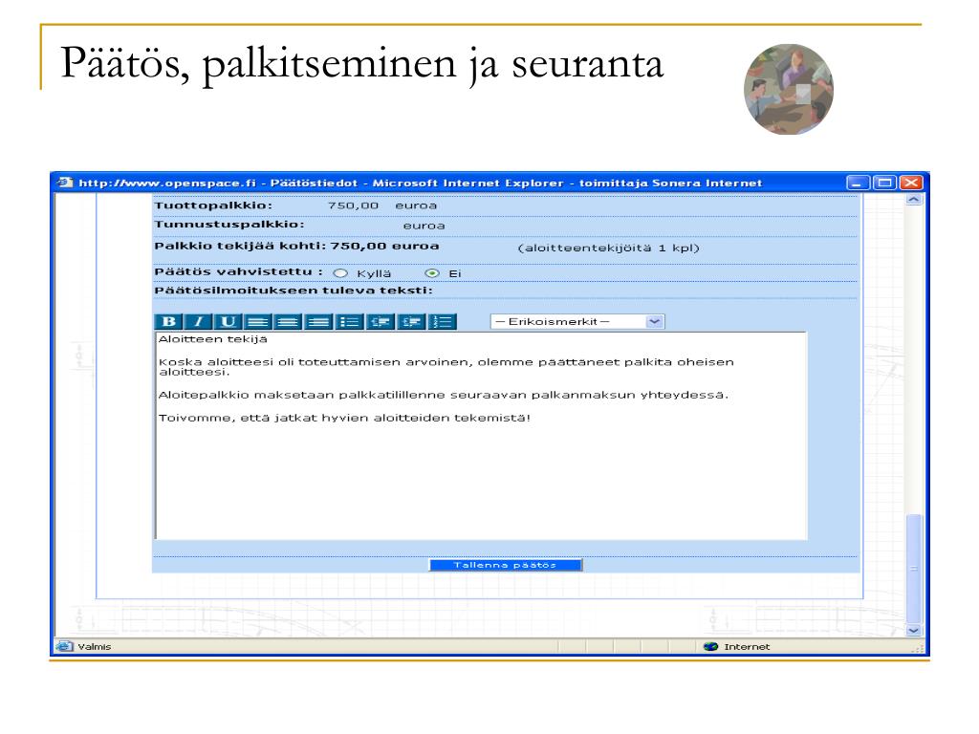Click status bar page icon beside Valmis
979x734 pixels.
click(63, 646)
